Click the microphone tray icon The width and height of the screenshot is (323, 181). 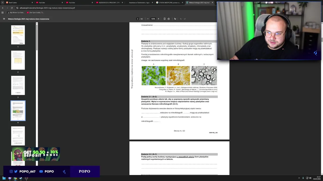click(303, 178)
